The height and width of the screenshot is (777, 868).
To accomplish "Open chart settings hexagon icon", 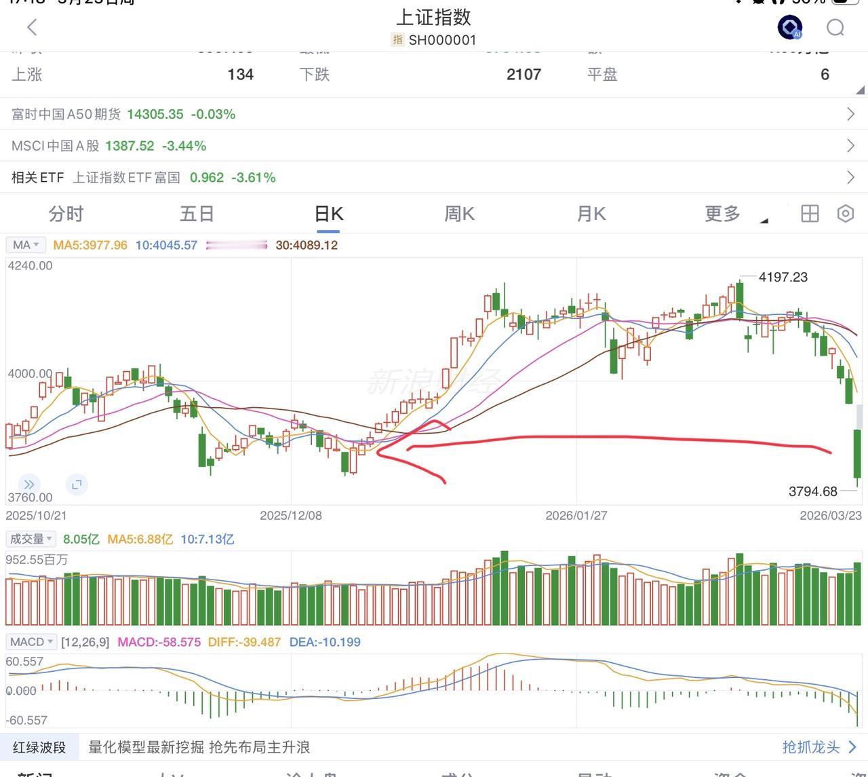I will pyautogui.click(x=846, y=214).
